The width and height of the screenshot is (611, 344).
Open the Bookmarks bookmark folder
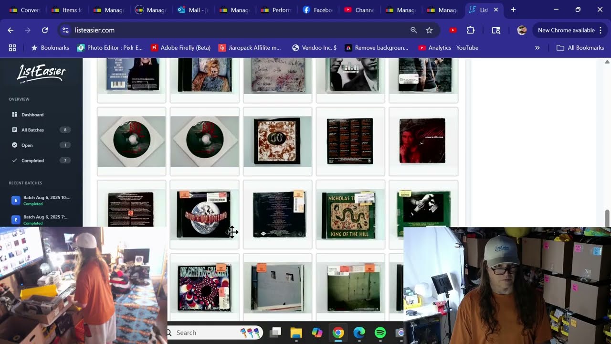[50, 48]
